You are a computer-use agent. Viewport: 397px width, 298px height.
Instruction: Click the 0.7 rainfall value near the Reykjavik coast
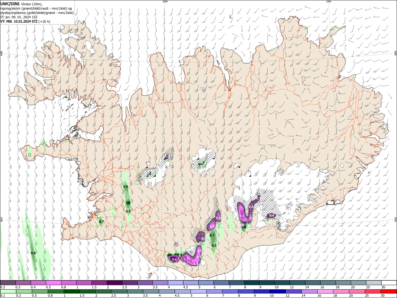click(x=101, y=222)
